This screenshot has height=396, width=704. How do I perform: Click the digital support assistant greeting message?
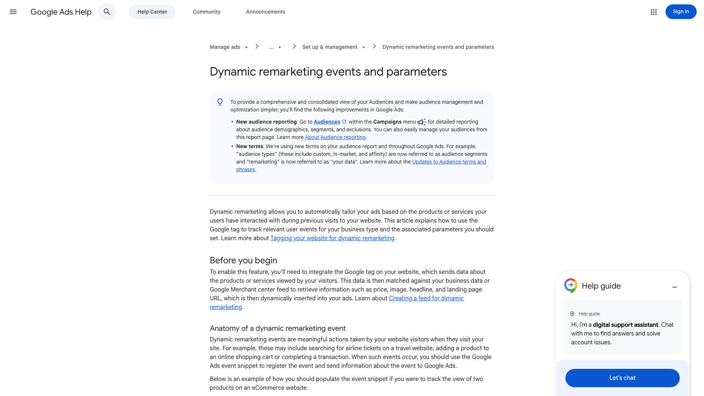(x=622, y=333)
